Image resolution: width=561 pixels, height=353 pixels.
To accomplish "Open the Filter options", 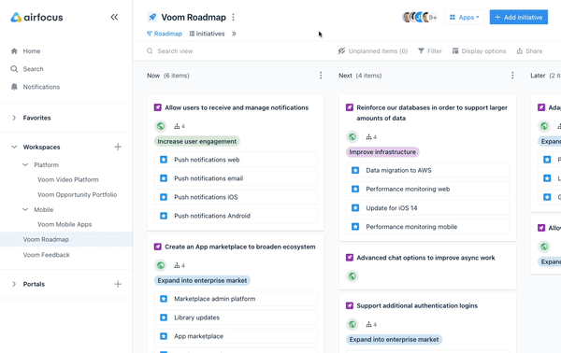I will point(430,51).
